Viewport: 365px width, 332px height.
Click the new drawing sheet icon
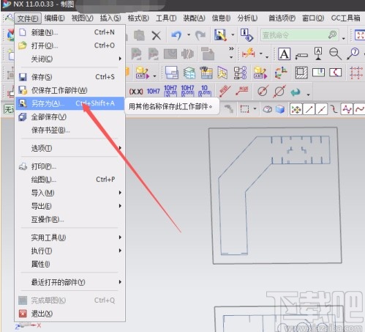[172, 73]
